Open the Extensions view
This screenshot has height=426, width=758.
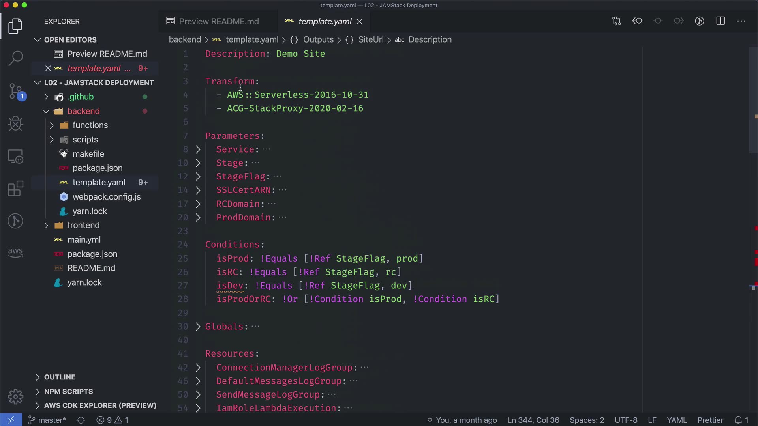point(16,189)
